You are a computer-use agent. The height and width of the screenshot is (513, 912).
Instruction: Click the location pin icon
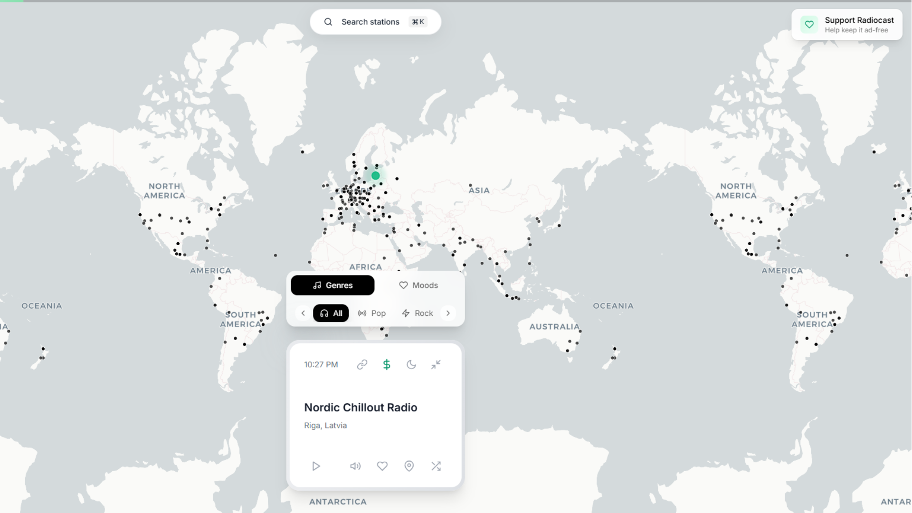[x=409, y=466]
